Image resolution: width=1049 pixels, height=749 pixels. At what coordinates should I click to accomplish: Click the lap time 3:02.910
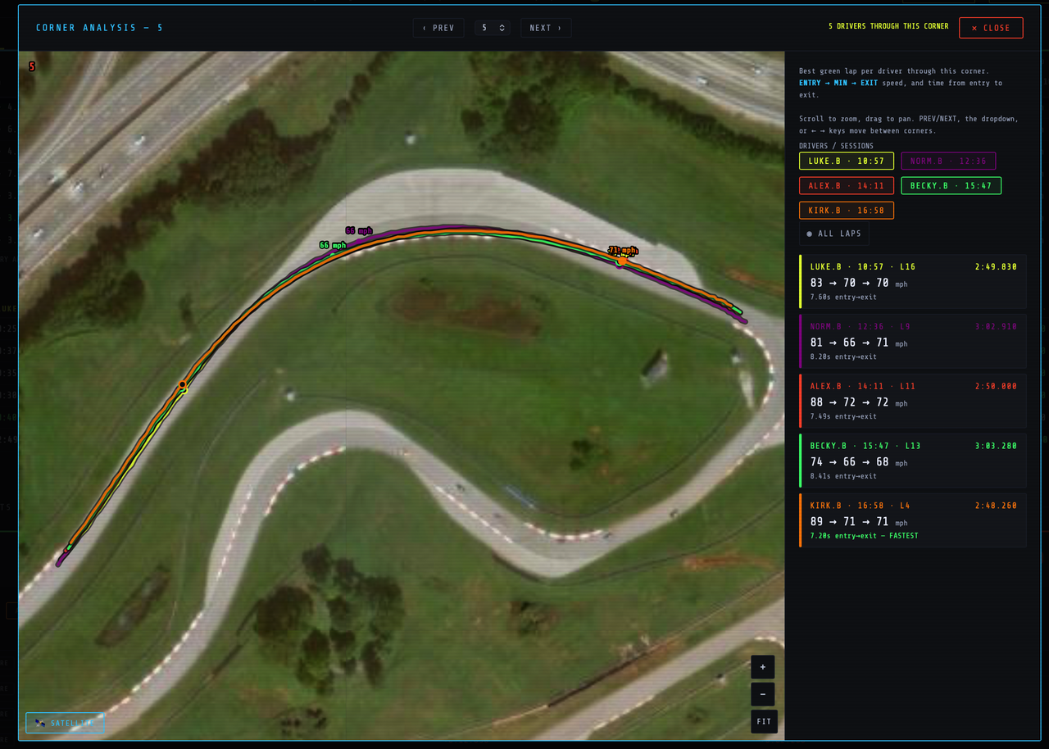pyautogui.click(x=996, y=326)
